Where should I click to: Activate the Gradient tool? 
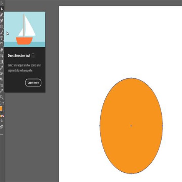[2, 62]
